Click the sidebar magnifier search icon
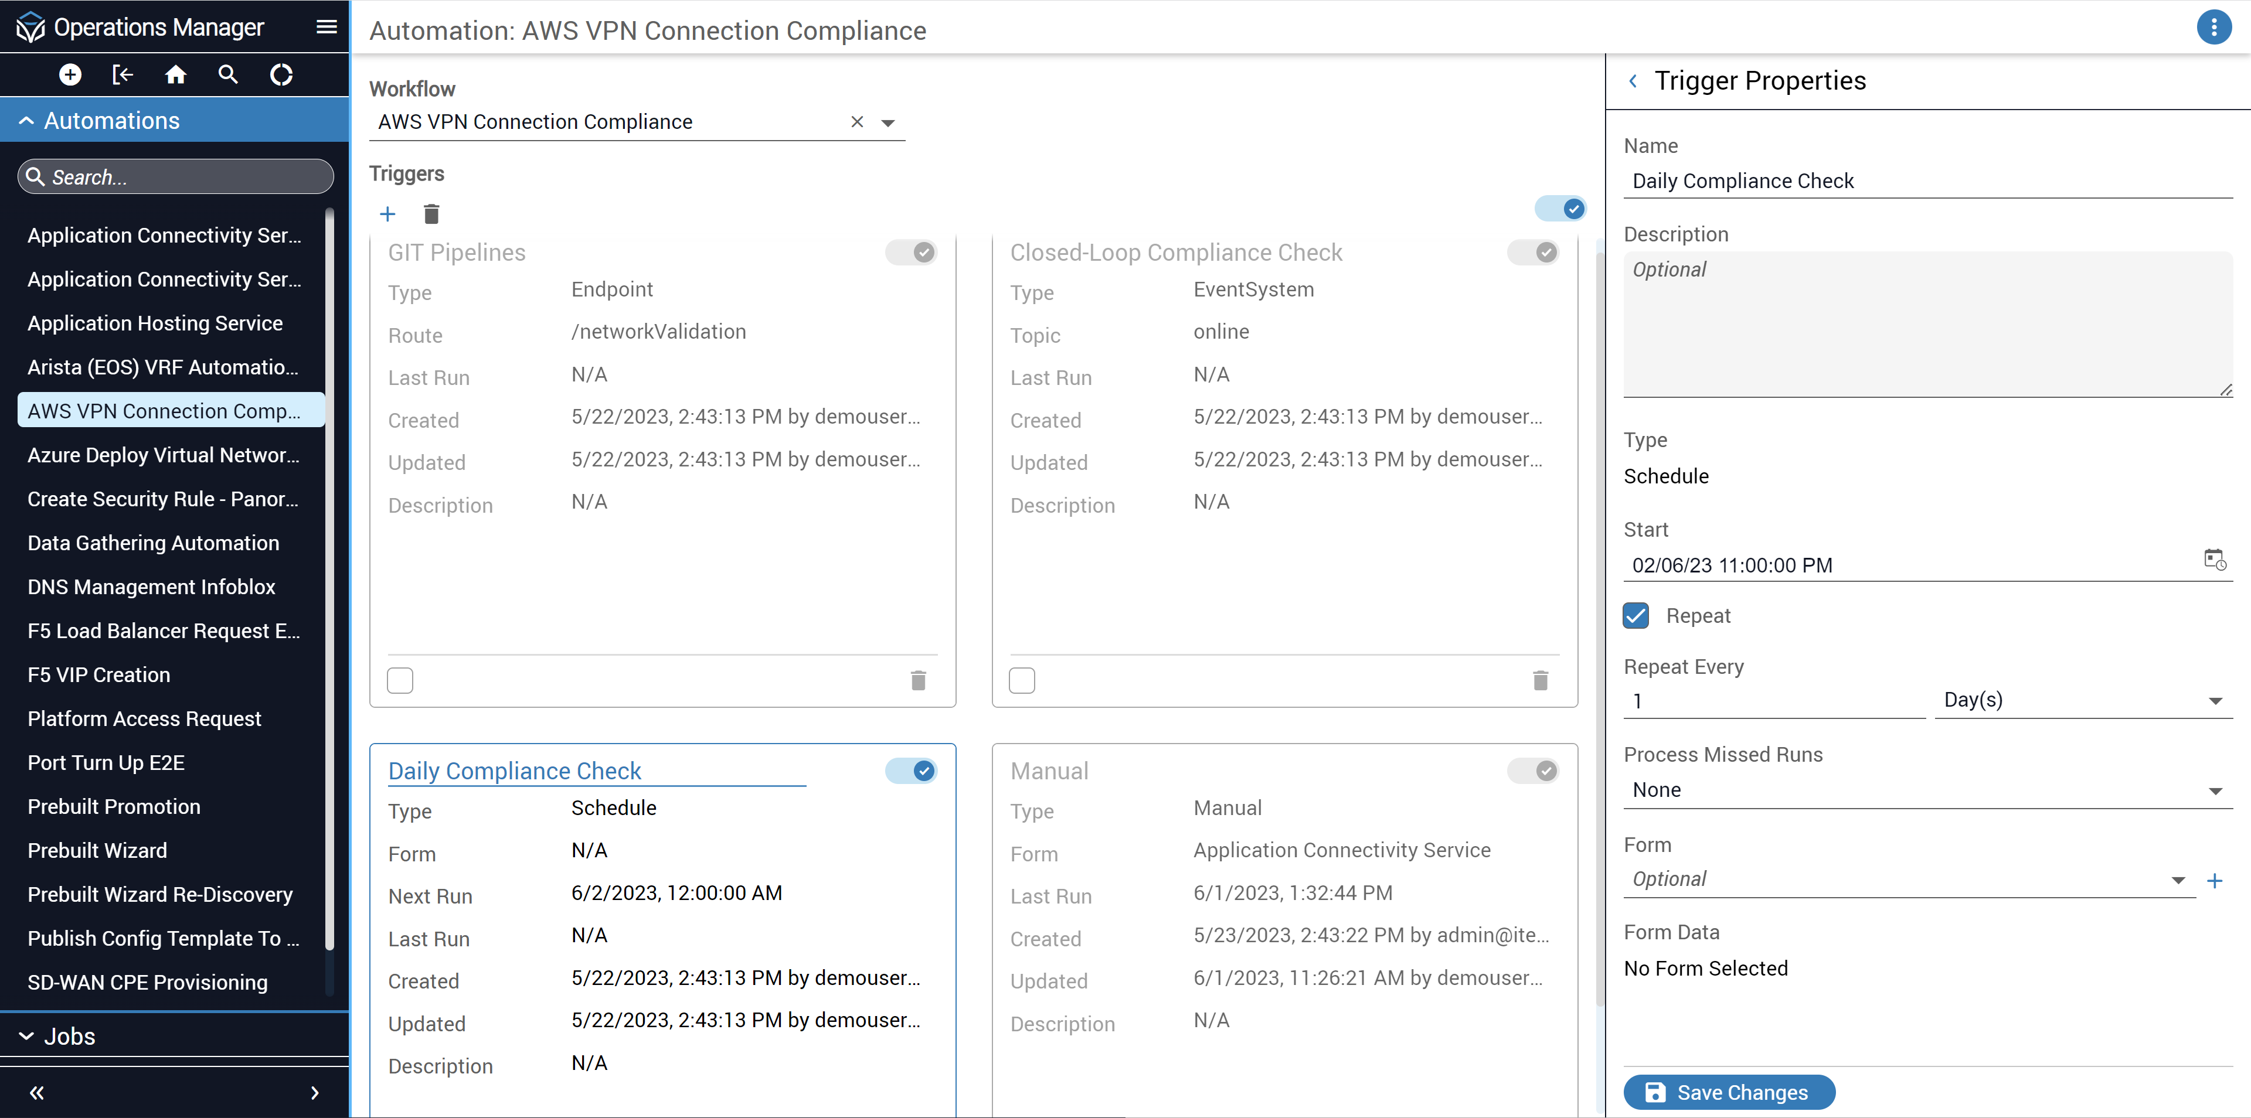The height and width of the screenshot is (1118, 2251). tap(228, 75)
